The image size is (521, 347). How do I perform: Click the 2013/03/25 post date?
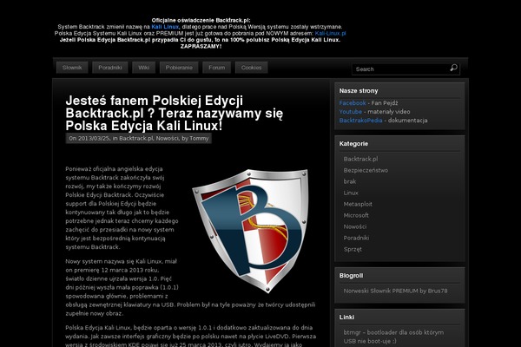[x=94, y=139]
